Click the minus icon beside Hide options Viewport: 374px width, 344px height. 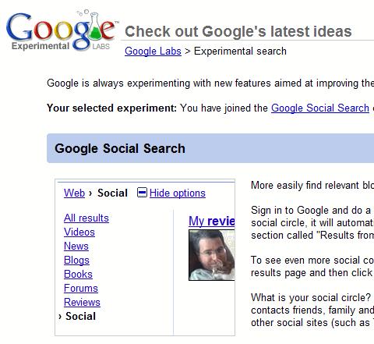142,193
